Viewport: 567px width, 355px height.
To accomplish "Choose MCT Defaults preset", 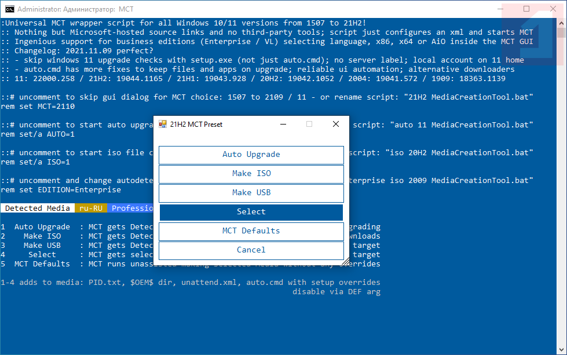I will pos(251,232).
